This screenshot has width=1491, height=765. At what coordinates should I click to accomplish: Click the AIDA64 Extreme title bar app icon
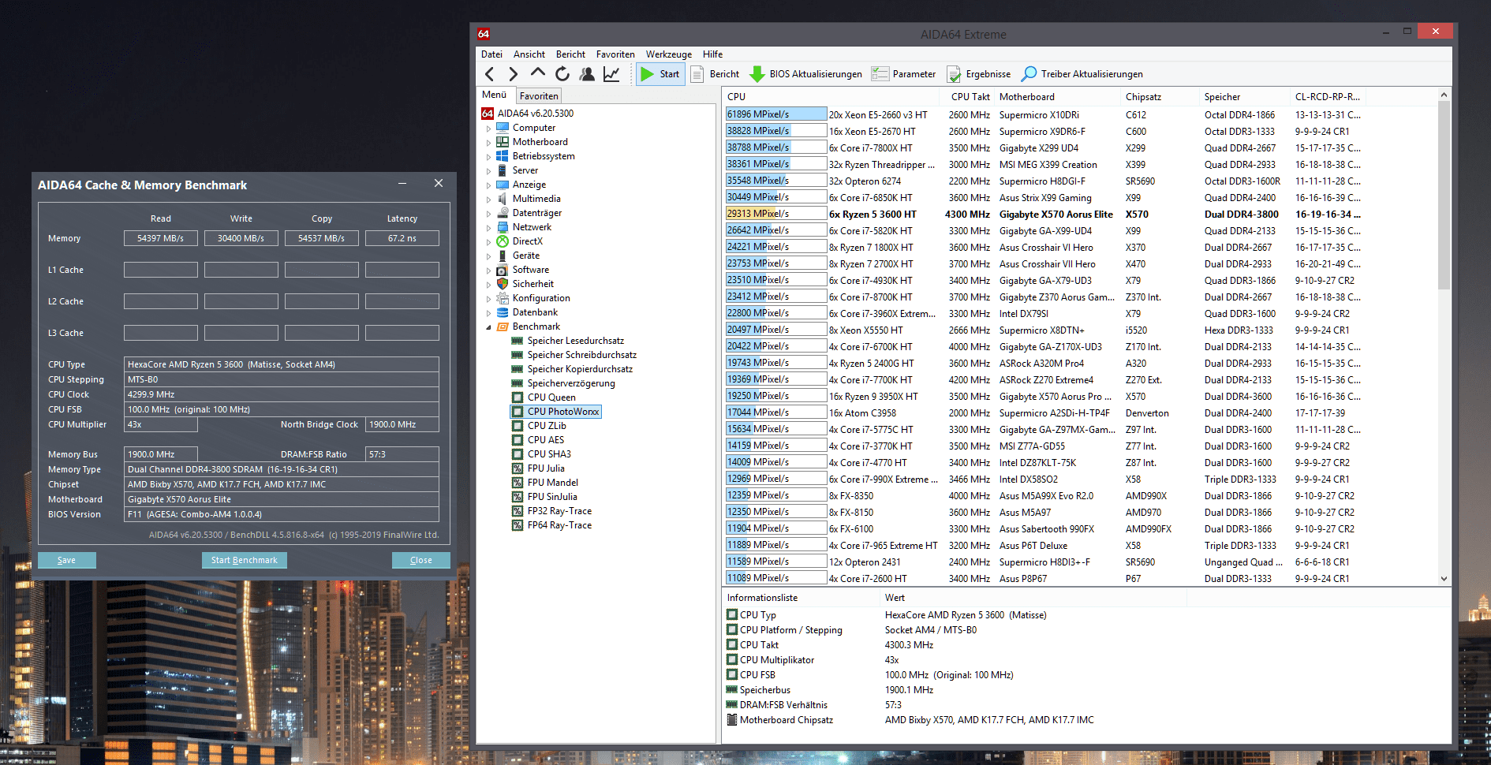(x=484, y=34)
